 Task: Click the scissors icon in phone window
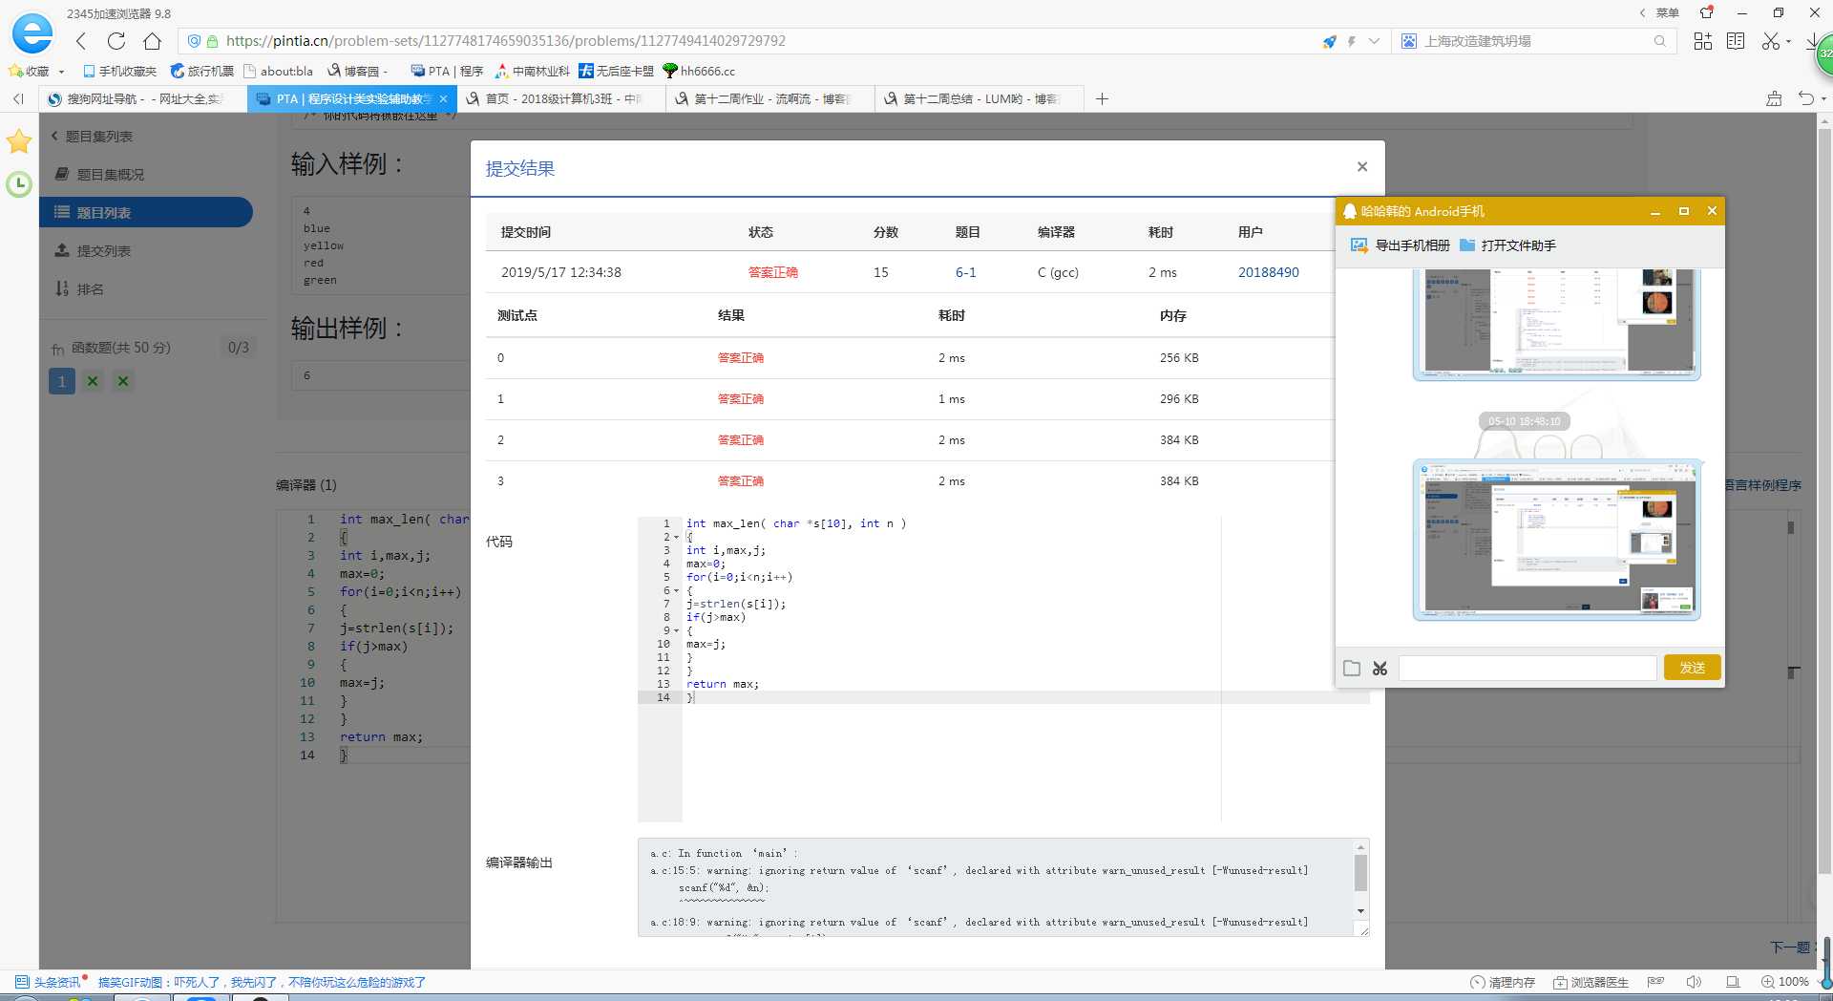point(1380,668)
